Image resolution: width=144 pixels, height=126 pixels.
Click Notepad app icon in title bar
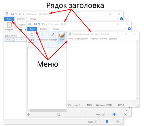70,34
